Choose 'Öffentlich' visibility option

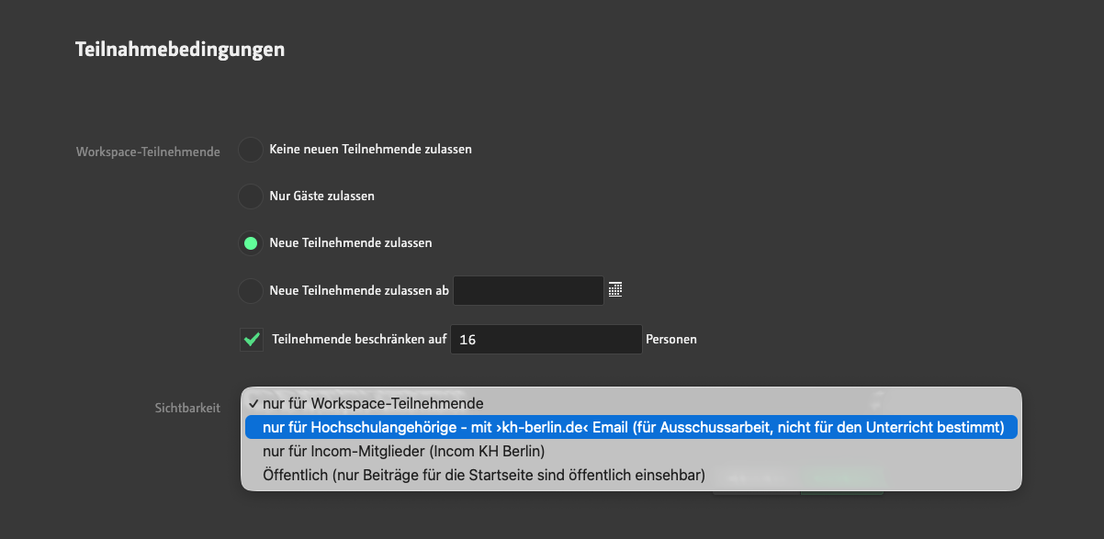point(631,475)
